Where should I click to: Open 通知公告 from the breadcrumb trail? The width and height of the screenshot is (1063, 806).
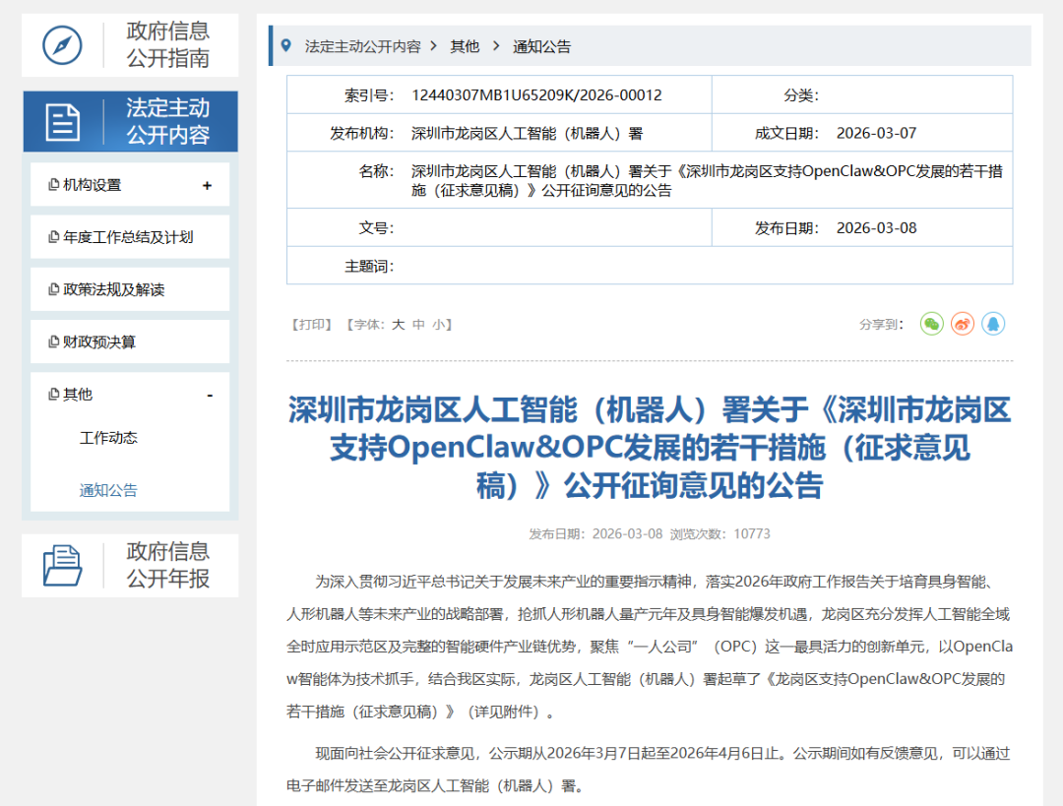(541, 45)
